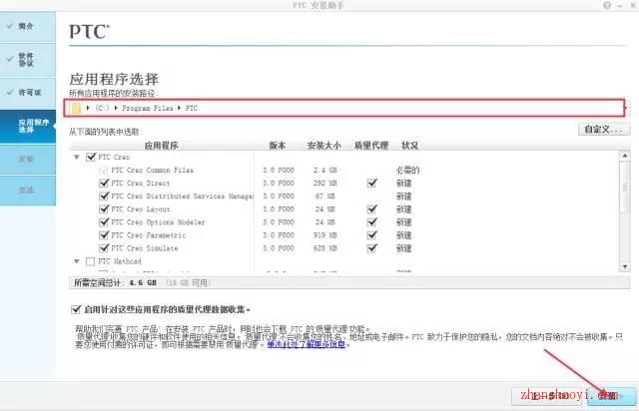Collapse the PTC Mathcad tree group
The image size is (639, 411).
[77, 261]
